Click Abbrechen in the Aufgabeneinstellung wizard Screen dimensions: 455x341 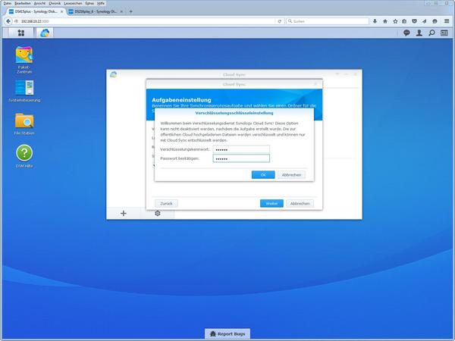(300, 204)
